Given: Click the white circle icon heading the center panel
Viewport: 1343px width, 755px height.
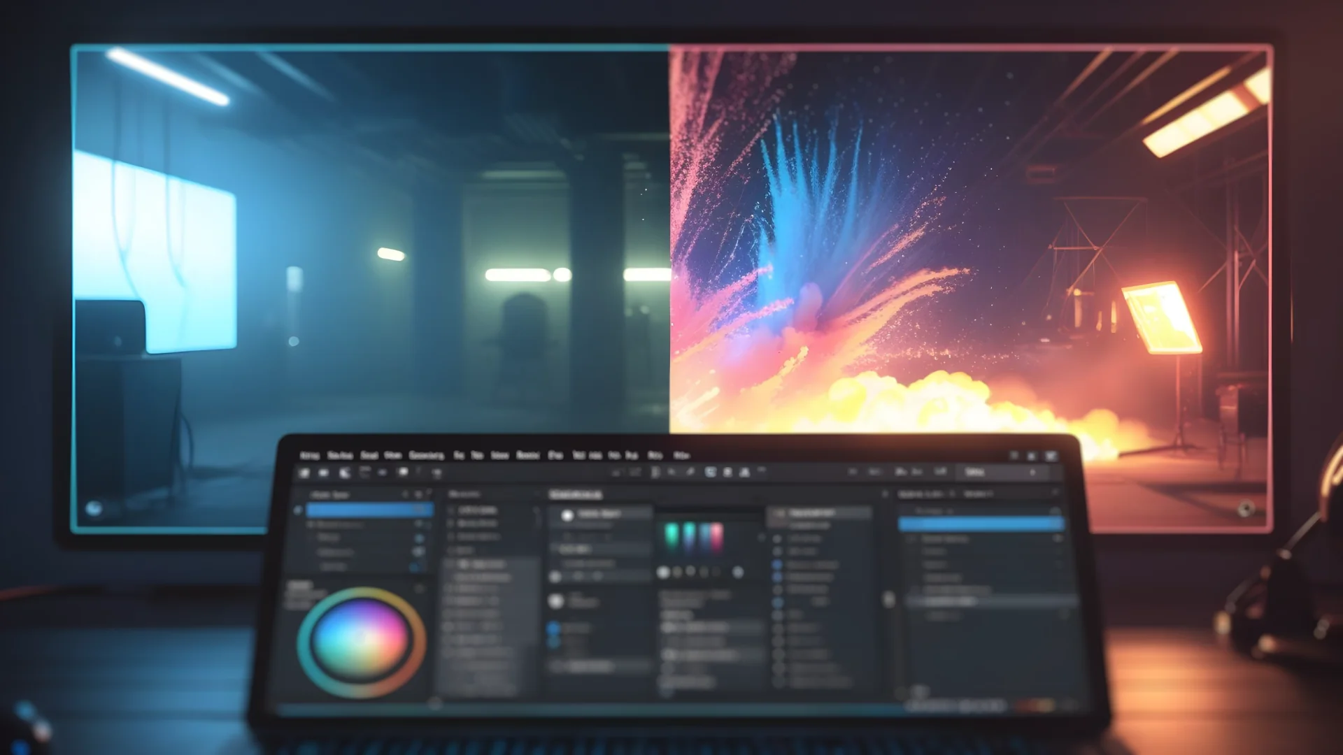Looking at the screenshot, I should [567, 515].
